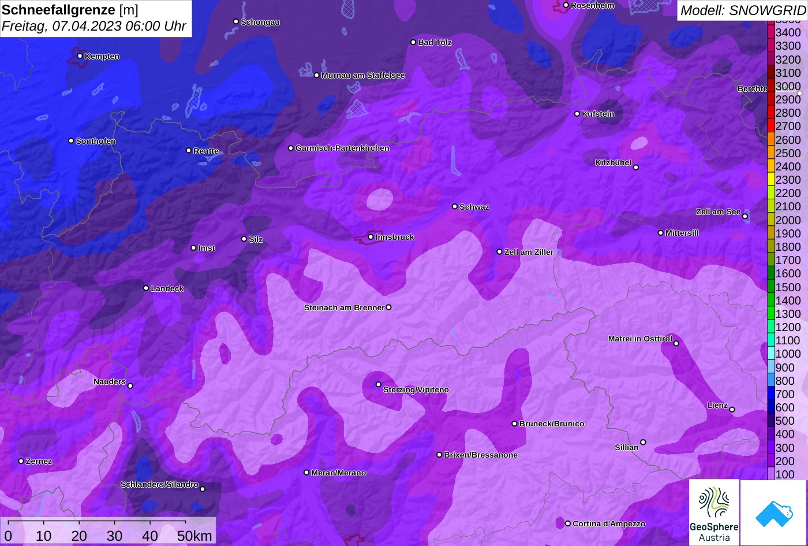The width and height of the screenshot is (808, 546).
Task: Click the Cortina d'Ampezzo marker dot
Action: click(567, 523)
